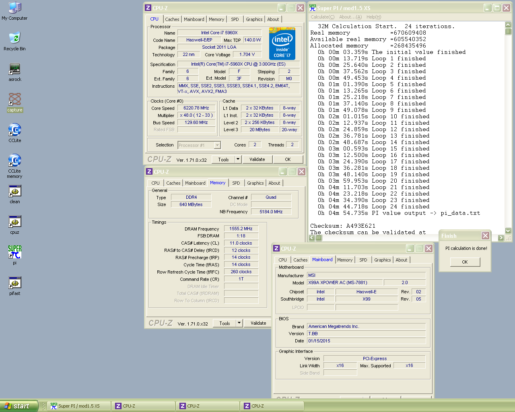
Task: Click Tools button in CPU-Z Memory window
Action: (225, 323)
